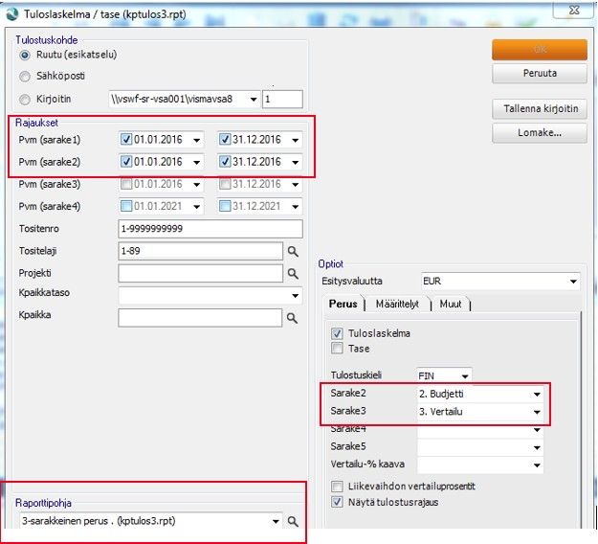Open Pvm (sarake2) start date picker
Image resolution: width=598 pixels, height=544 pixels.
197,162
